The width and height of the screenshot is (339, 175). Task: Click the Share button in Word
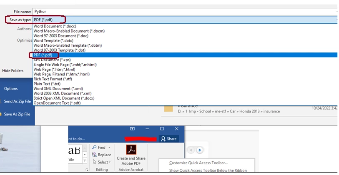click(x=169, y=139)
